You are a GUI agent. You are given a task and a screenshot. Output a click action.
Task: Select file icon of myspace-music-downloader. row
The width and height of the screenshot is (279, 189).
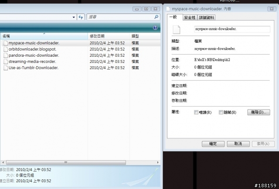6,43
